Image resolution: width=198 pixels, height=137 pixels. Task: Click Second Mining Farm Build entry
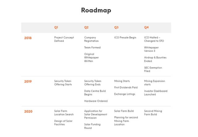[153, 113]
